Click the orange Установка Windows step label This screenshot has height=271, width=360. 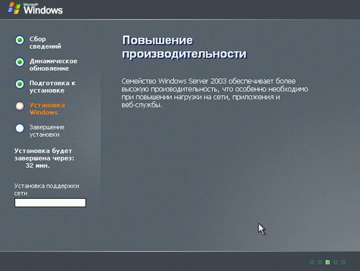(47, 109)
